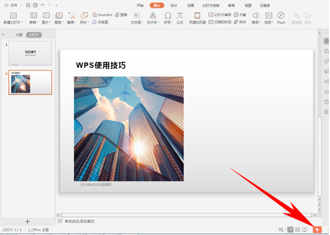Image resolution: width=330 pixels, height=235 pixels.
Task: Toggle the notes pane icon in status bar
Action: point(281,229)
